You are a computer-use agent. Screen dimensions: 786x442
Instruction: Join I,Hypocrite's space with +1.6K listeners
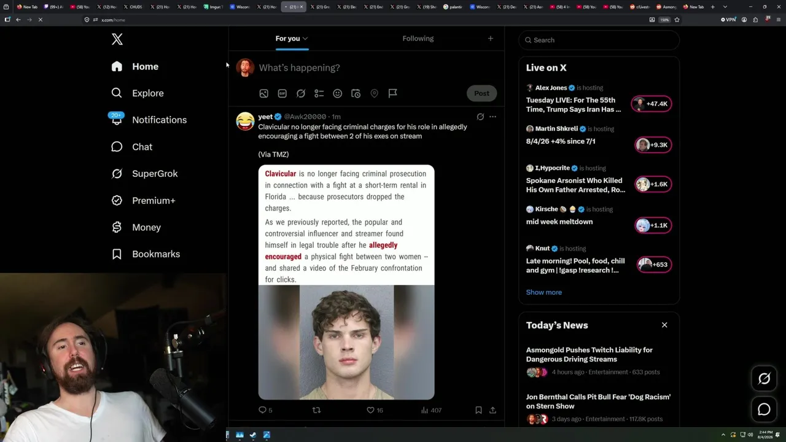pos(653,184)
